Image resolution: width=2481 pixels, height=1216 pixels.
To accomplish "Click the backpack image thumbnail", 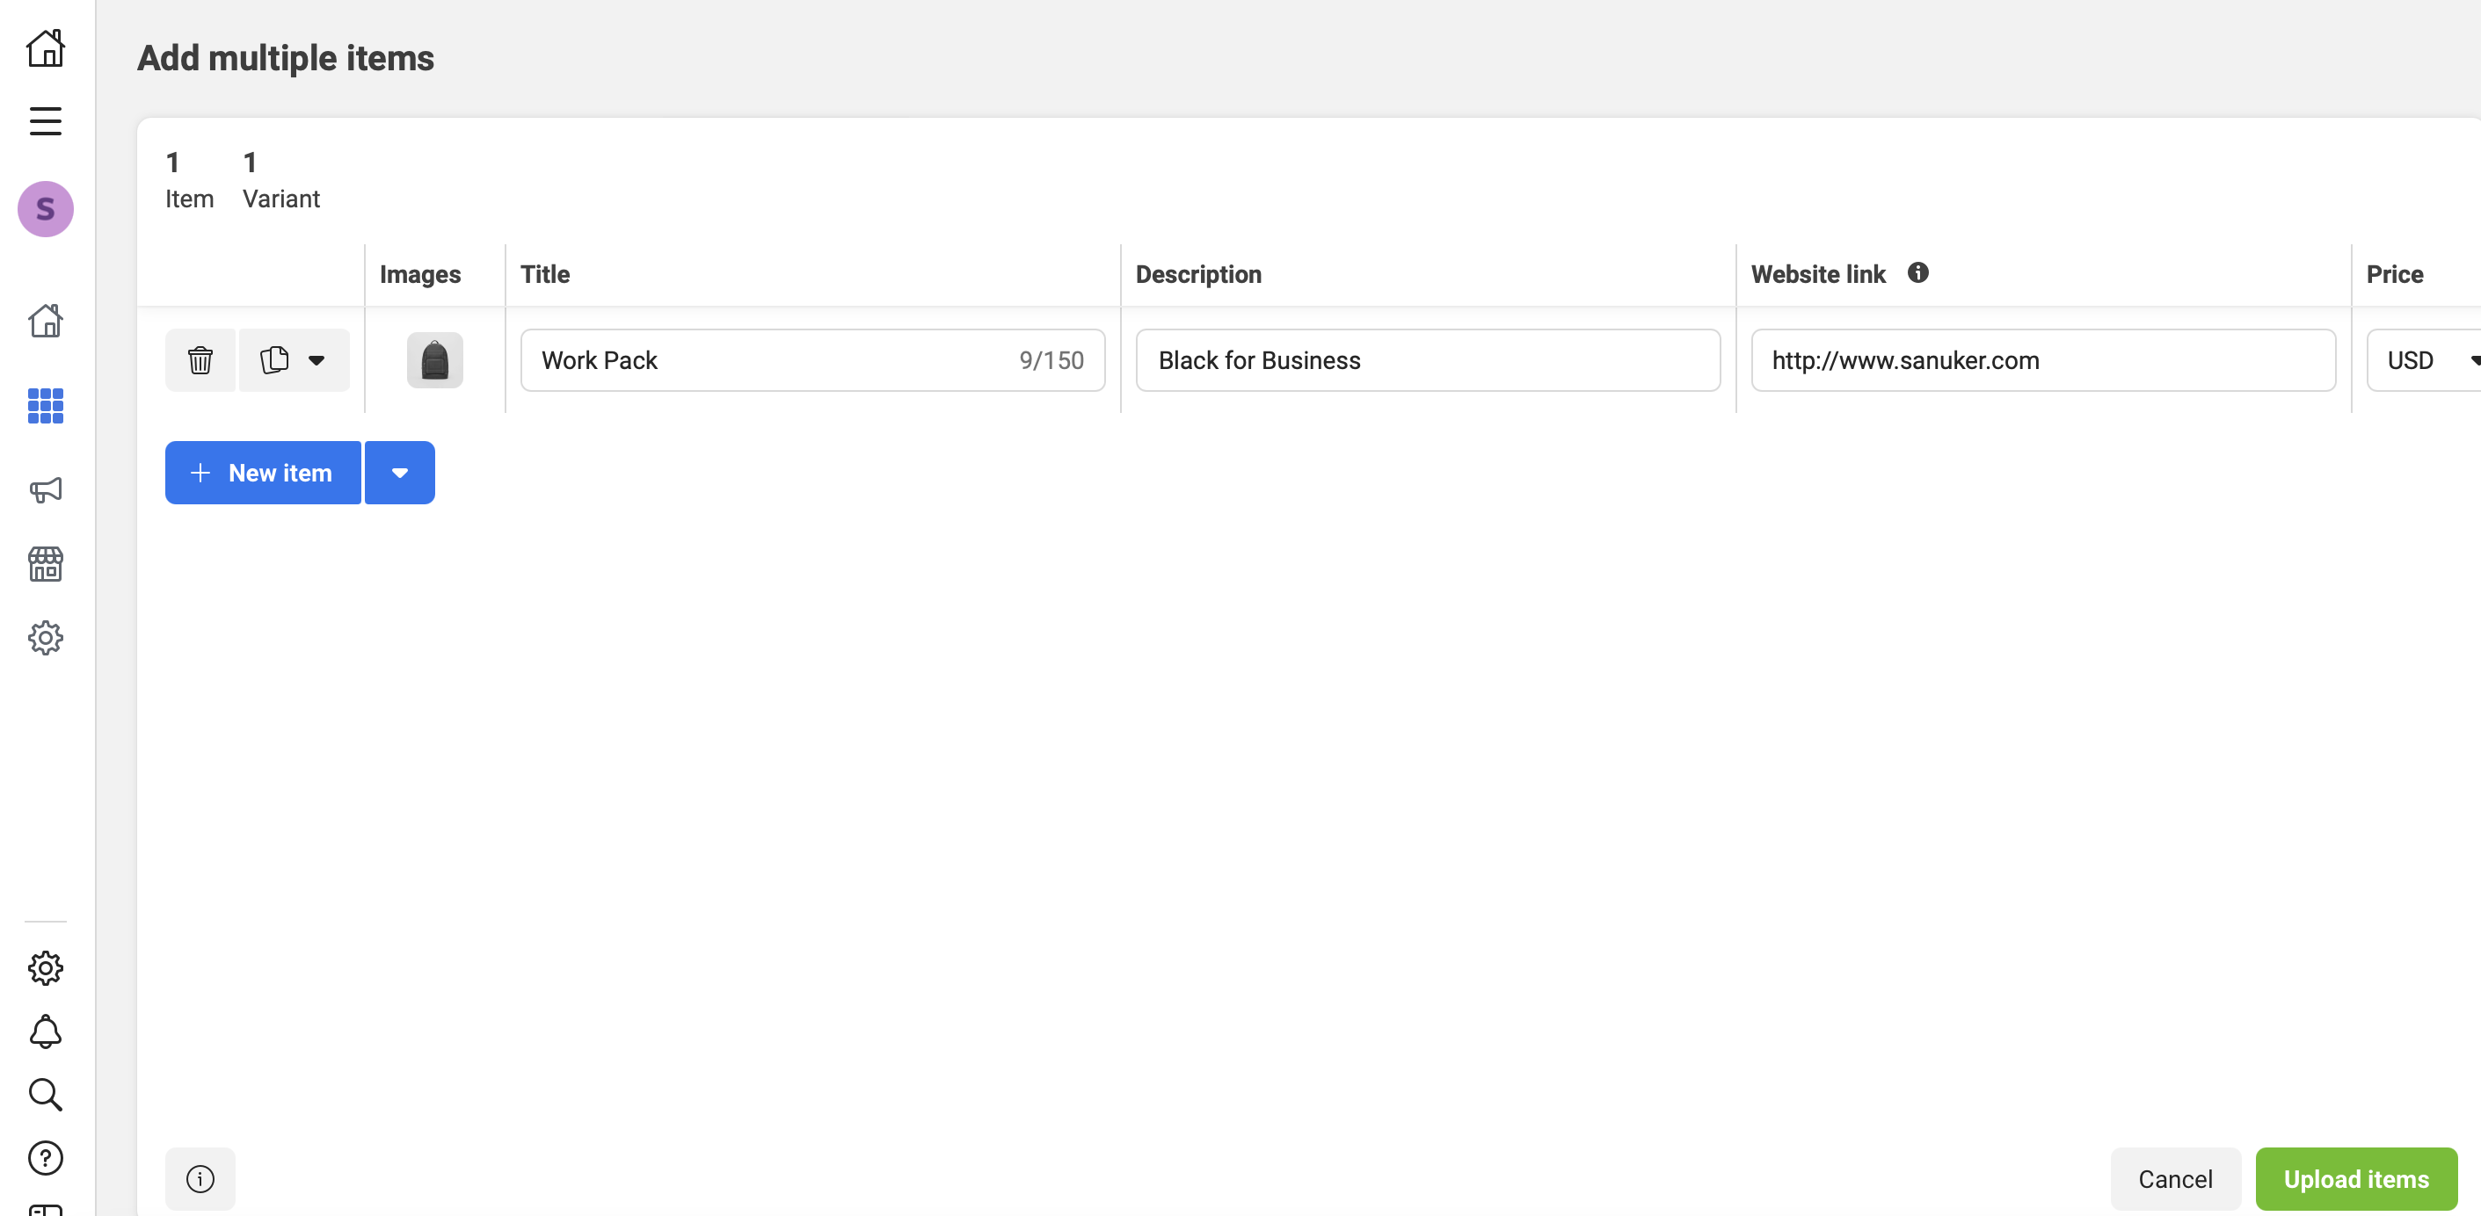I will point(434,360).
